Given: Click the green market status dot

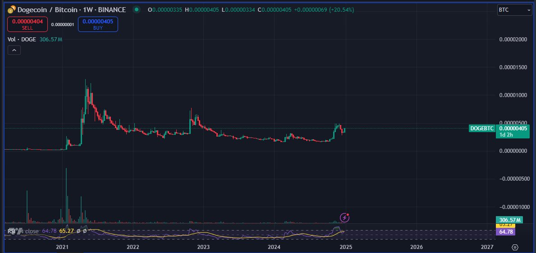Looking at the screenshot, I should (137, 9).
